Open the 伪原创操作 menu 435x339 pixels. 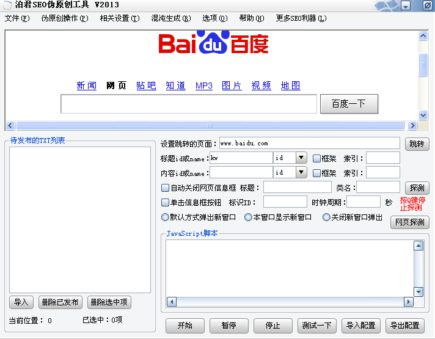pos(65,18)
